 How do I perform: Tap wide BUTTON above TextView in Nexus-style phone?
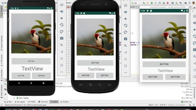95,63
